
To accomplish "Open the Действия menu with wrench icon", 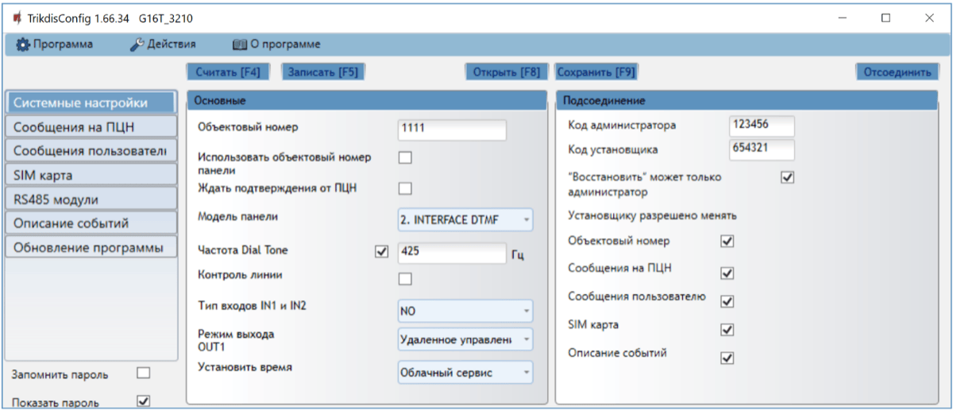I will pyautogui.click(x=163, y=44).
